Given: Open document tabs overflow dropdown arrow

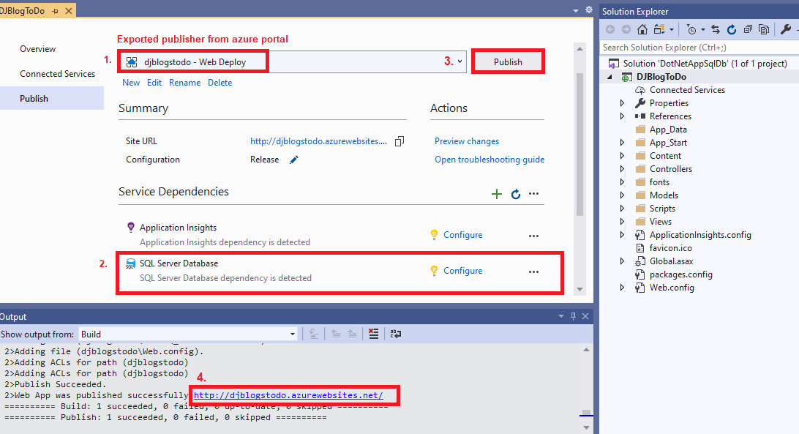Looking at the screenshot, I should pyautogui.click(x=576, y=10).
